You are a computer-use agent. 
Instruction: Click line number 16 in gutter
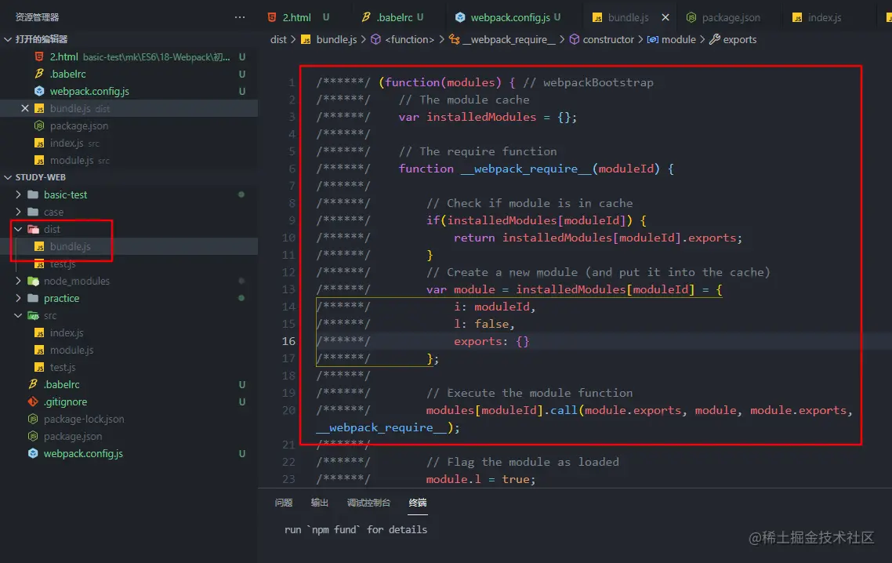click(288, 341)
